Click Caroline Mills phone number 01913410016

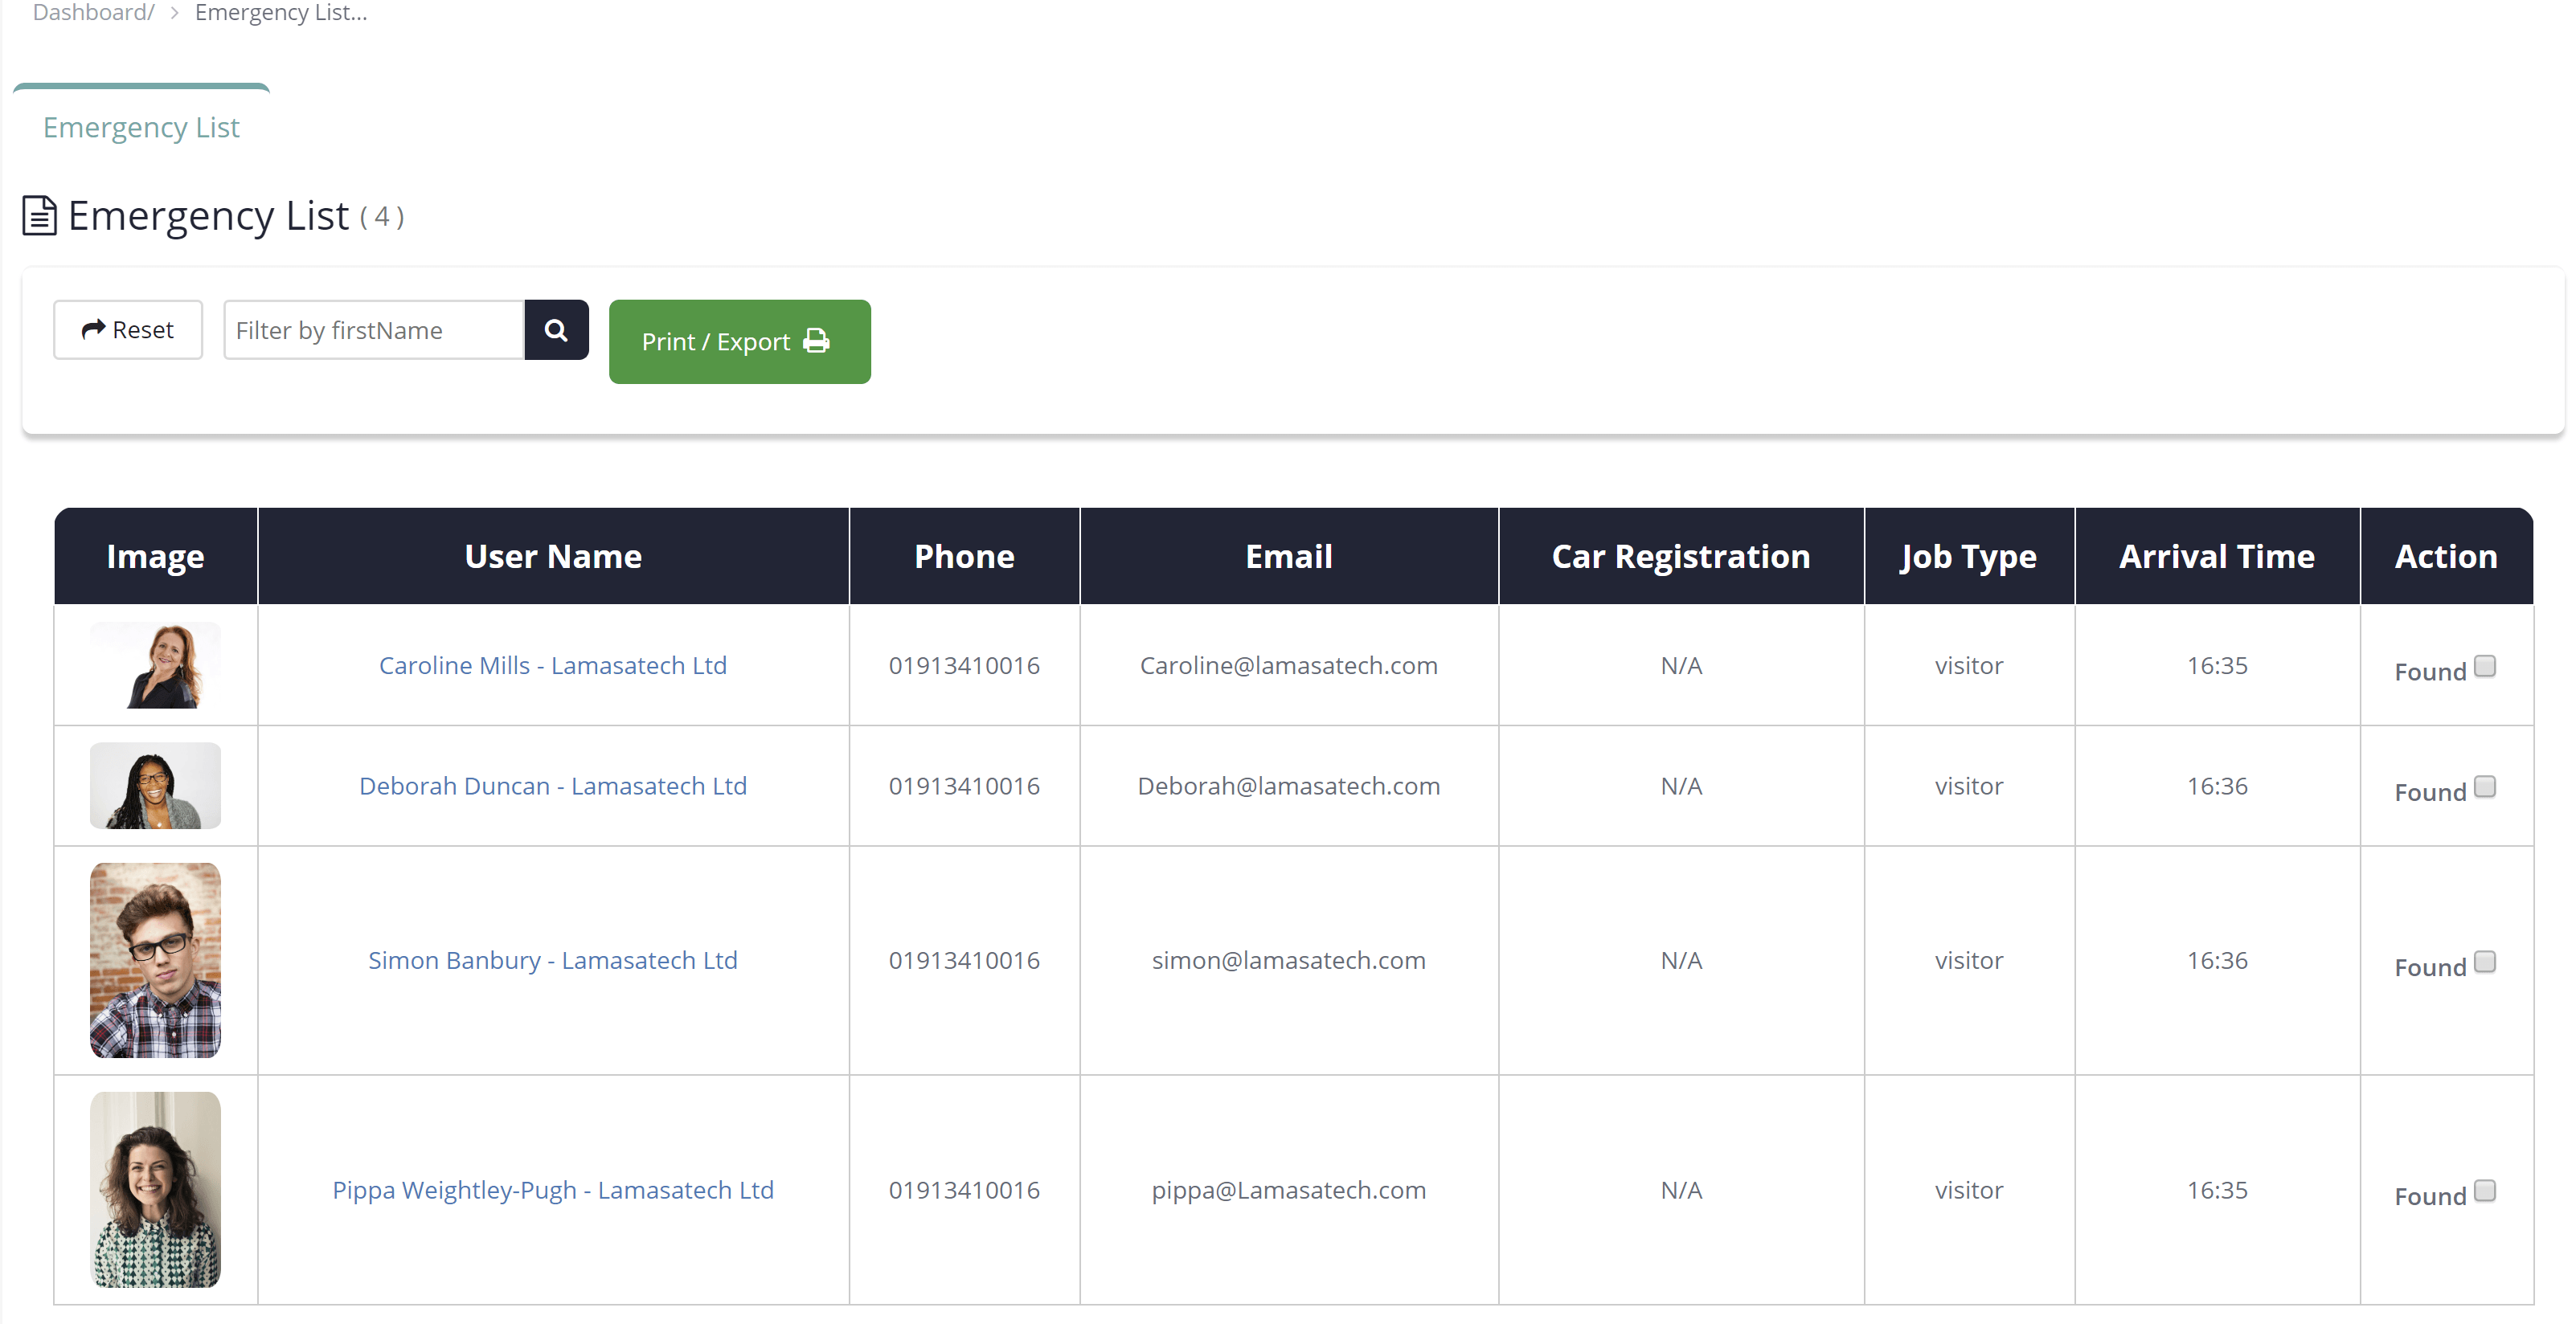964,665
